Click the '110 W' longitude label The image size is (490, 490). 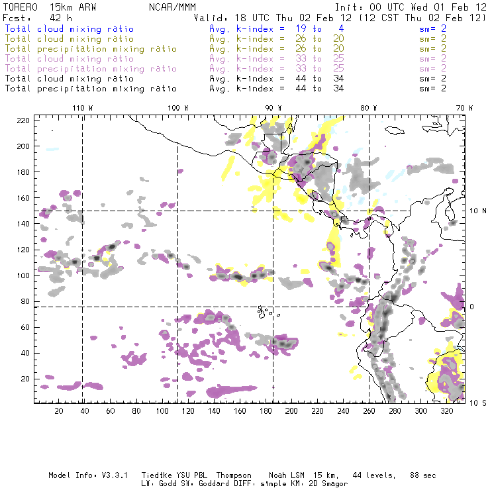pyautogui.click(x=83, y=108)
